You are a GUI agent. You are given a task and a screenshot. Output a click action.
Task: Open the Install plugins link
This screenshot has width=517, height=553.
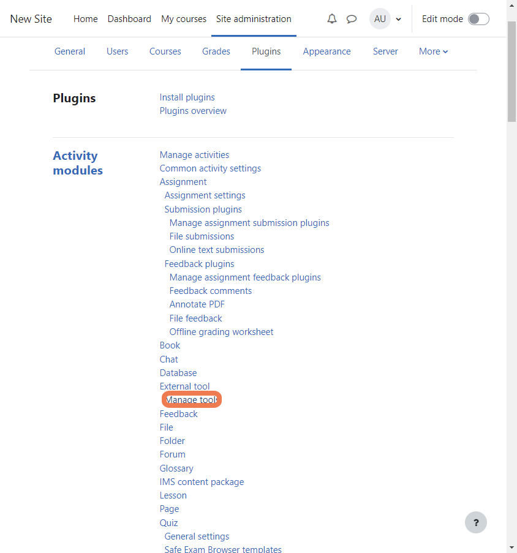coord(187,97)
